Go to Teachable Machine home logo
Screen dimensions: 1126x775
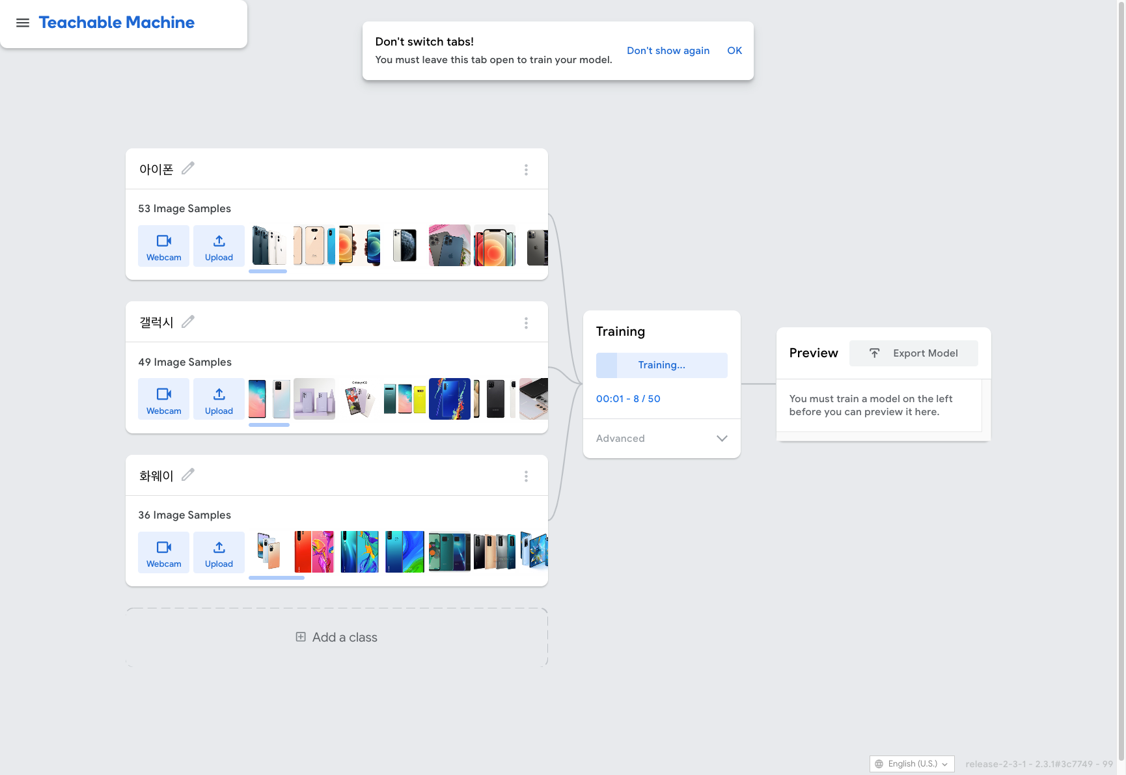click(x=117, y=23)
